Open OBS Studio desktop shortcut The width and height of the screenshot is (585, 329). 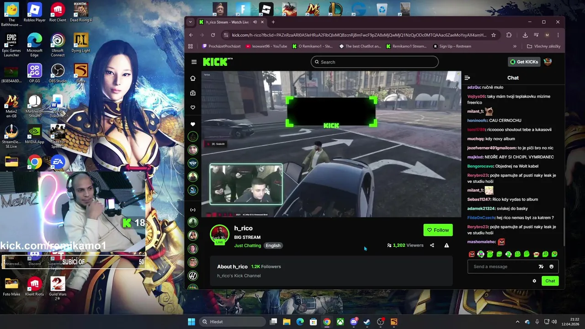[x=58, y=73]
